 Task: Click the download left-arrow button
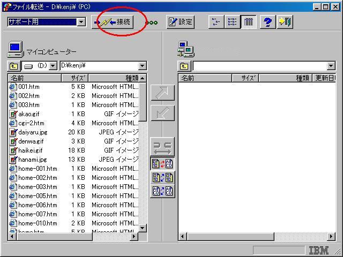[162, 113]
